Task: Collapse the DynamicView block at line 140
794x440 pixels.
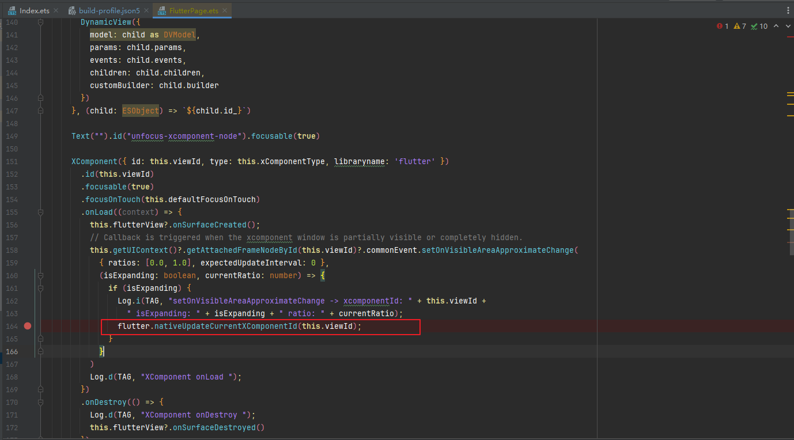Action: click(x=40, y=22)
